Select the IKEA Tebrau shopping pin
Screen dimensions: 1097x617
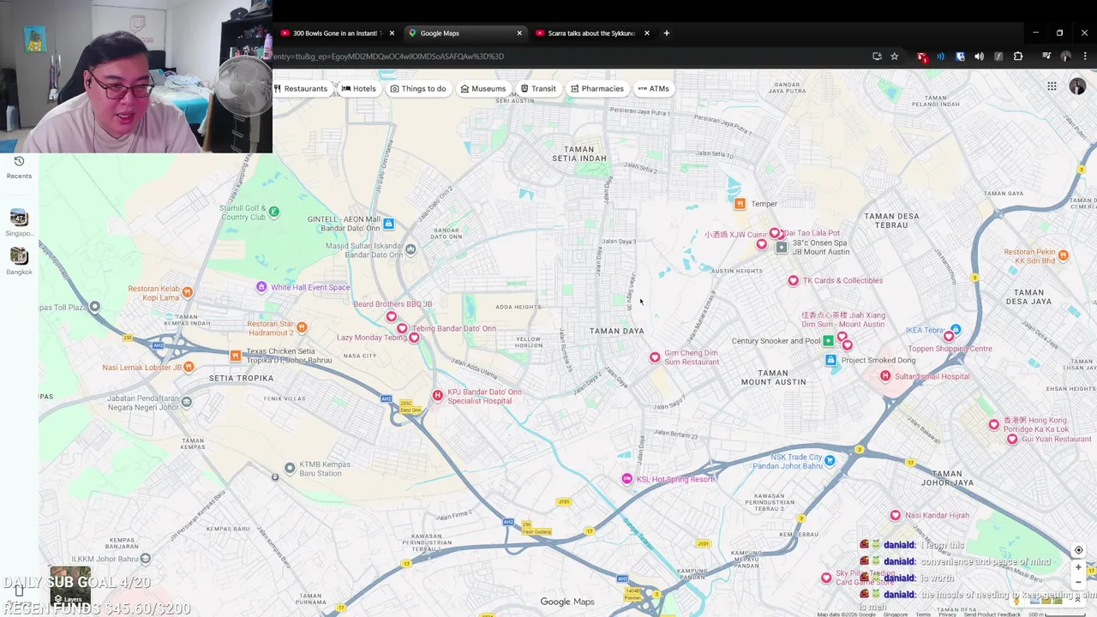(956, 330)
